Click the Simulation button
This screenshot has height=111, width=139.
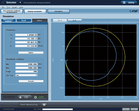58,11
